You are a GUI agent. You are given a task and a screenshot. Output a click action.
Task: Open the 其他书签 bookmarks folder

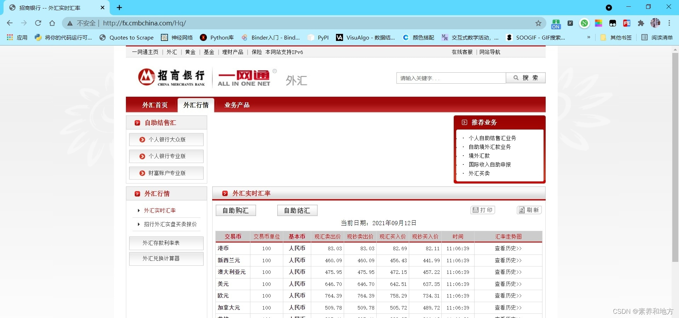coord(616,37)
